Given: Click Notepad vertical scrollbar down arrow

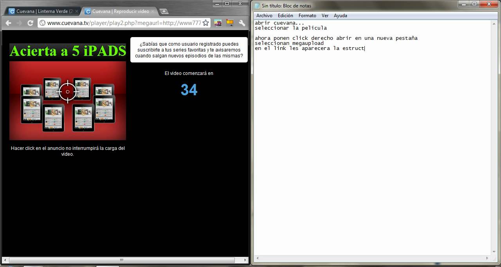Looking at the screenshot, I should (495, 252).
